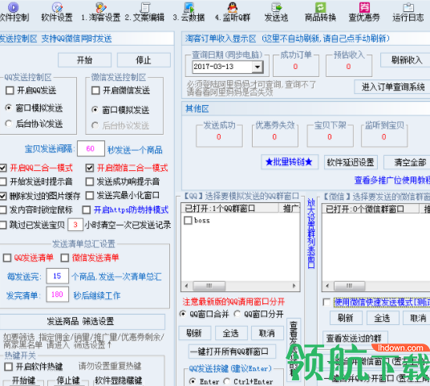Click the hours input next to 跳过已发送宝贝
The image size is (430, 386).
point(75,225)
